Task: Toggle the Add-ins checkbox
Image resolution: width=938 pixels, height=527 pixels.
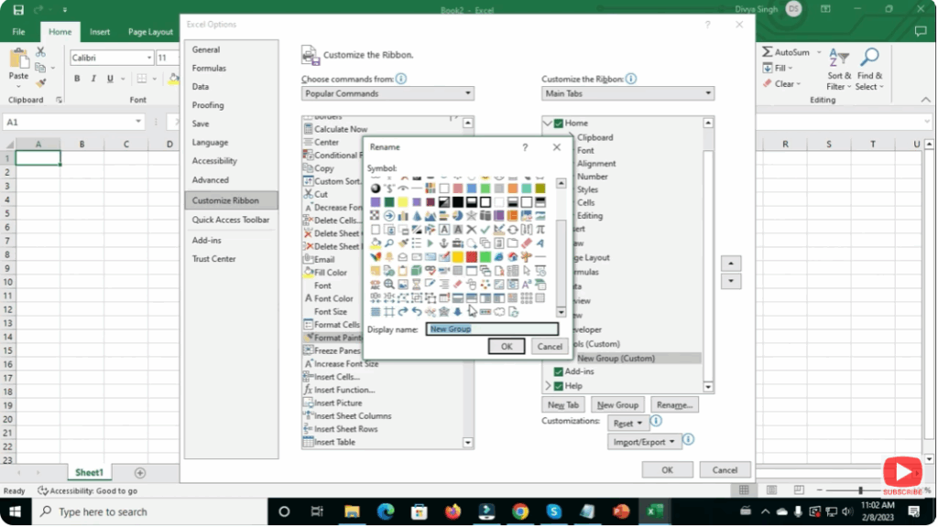Action: [x=559, y=371]
